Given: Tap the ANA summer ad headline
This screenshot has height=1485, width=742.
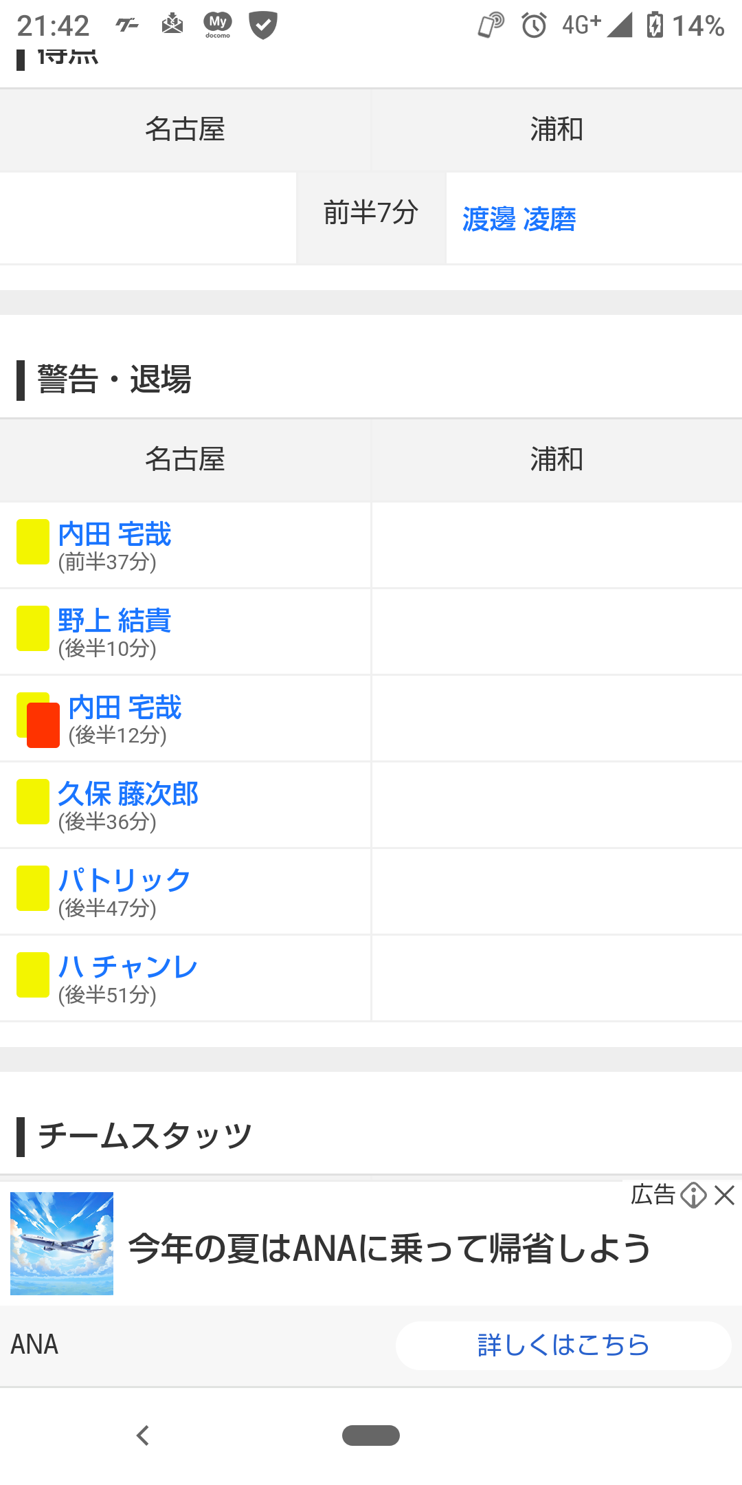Looking at the screenshot, I should point(389,1248).
